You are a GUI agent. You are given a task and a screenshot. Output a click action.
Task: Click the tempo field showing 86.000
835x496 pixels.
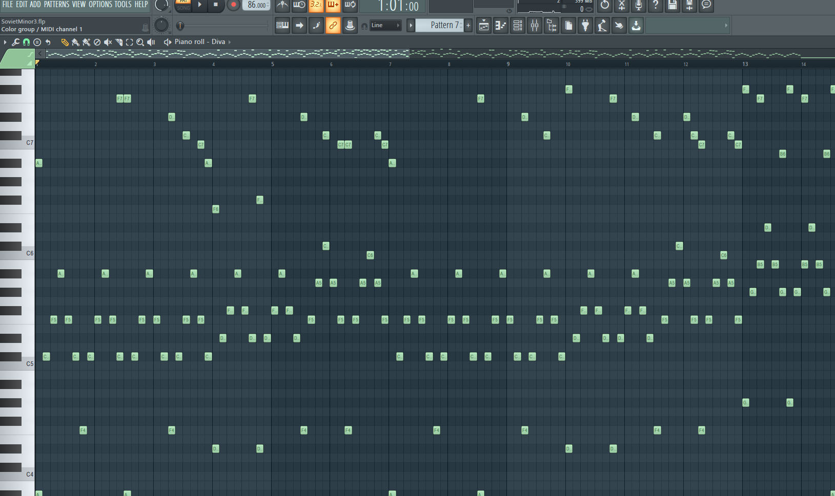click(x=256, y=5)
